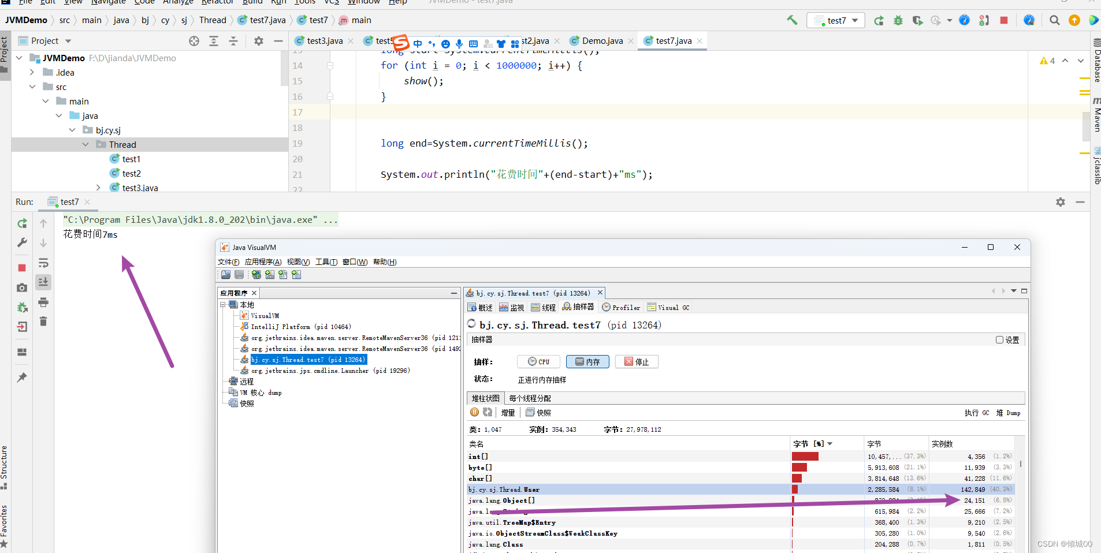Expand the test3.java tree node
1101x553 pixels.
[98, 188]
